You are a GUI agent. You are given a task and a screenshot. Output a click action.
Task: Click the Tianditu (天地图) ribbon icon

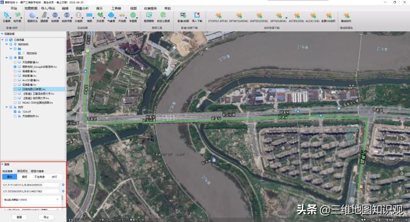pyautogui.click(x=122, y=15)
